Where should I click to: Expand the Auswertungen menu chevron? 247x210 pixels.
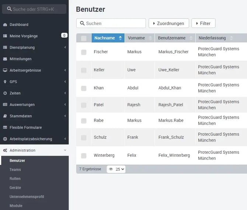(65, 105)
